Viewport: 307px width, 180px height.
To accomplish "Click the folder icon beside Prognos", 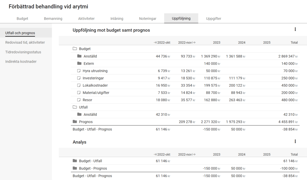I will point(74,122).
